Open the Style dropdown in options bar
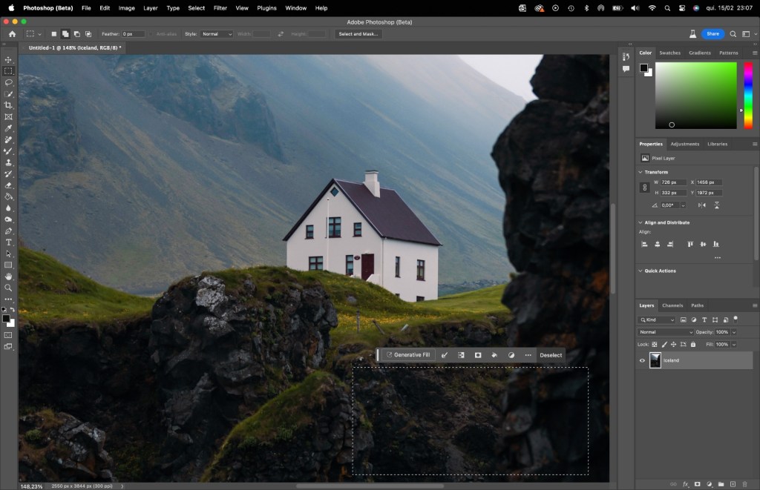This screenshot has width=760, height=490. (x=217, y=34)
